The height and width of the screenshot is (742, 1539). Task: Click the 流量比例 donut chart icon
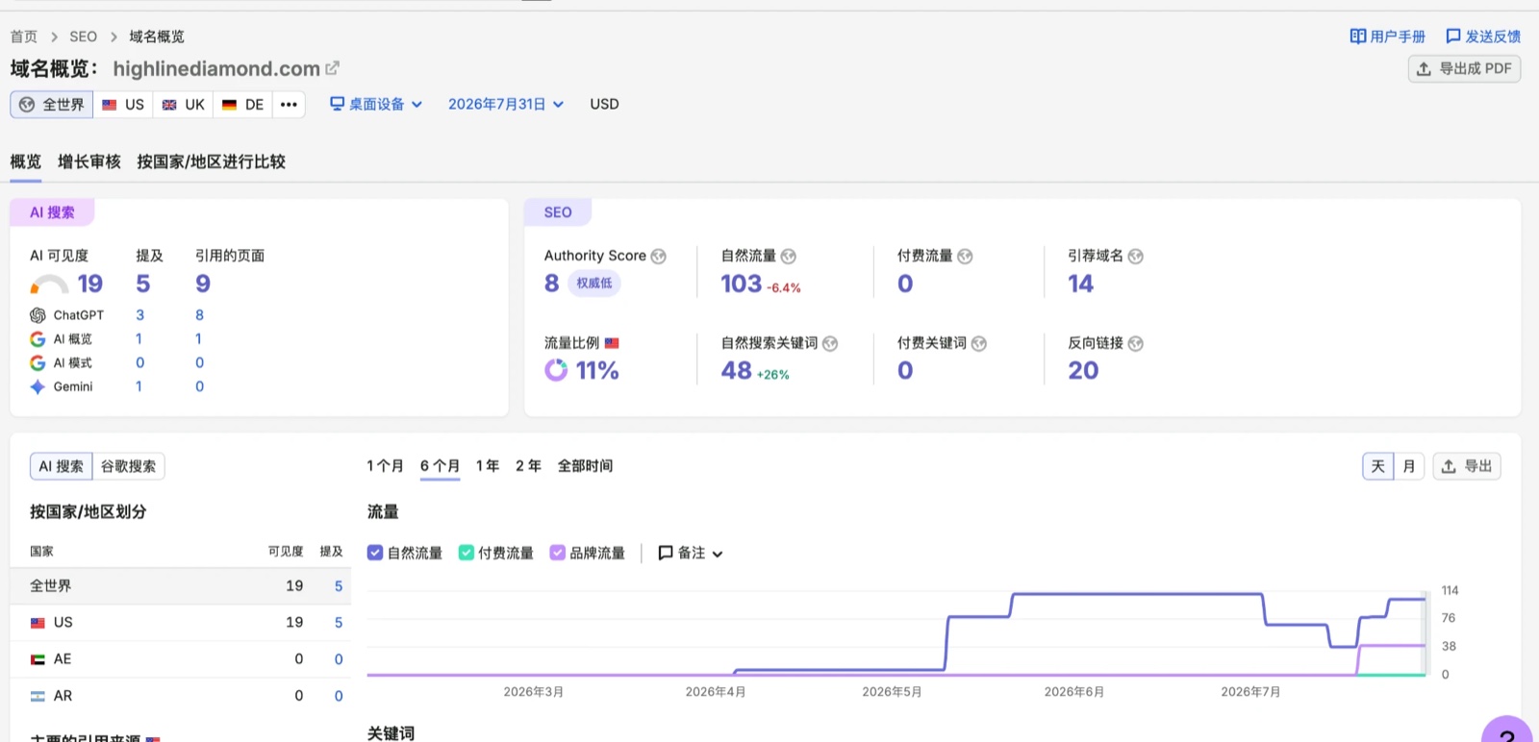tap(556, 370)
